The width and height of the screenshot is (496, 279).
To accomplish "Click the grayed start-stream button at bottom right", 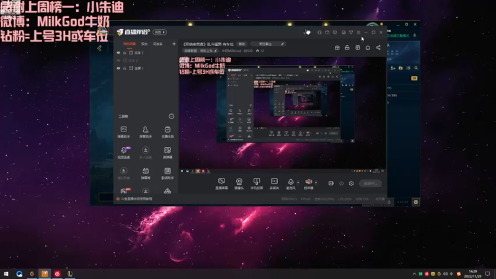I will coord(370,184).
